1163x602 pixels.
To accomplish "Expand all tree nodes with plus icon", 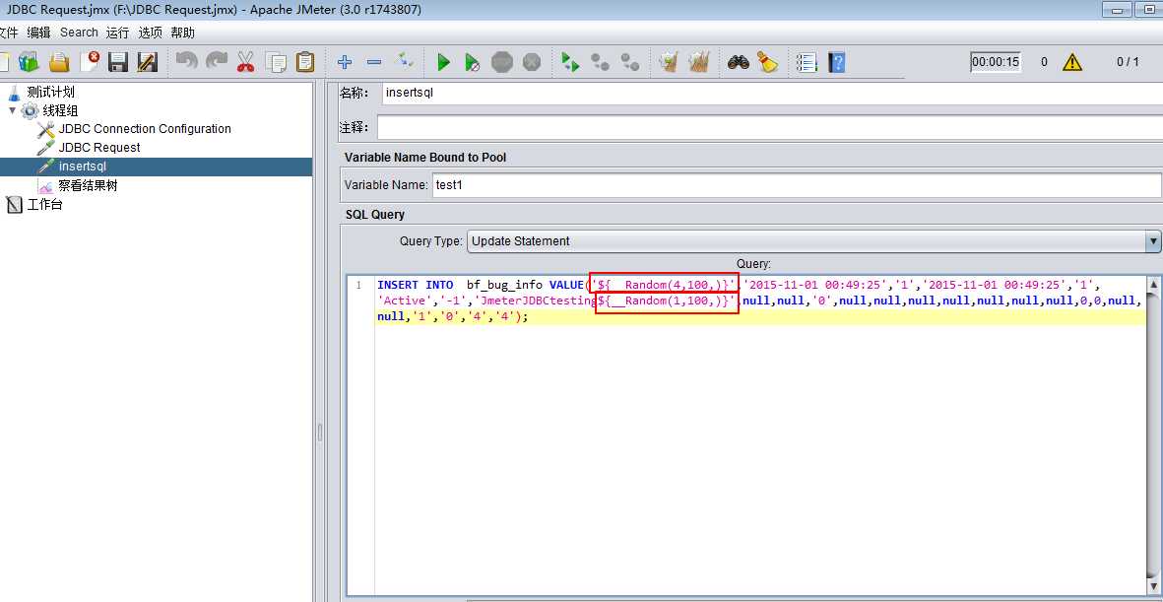I will (x=344, y=62).
